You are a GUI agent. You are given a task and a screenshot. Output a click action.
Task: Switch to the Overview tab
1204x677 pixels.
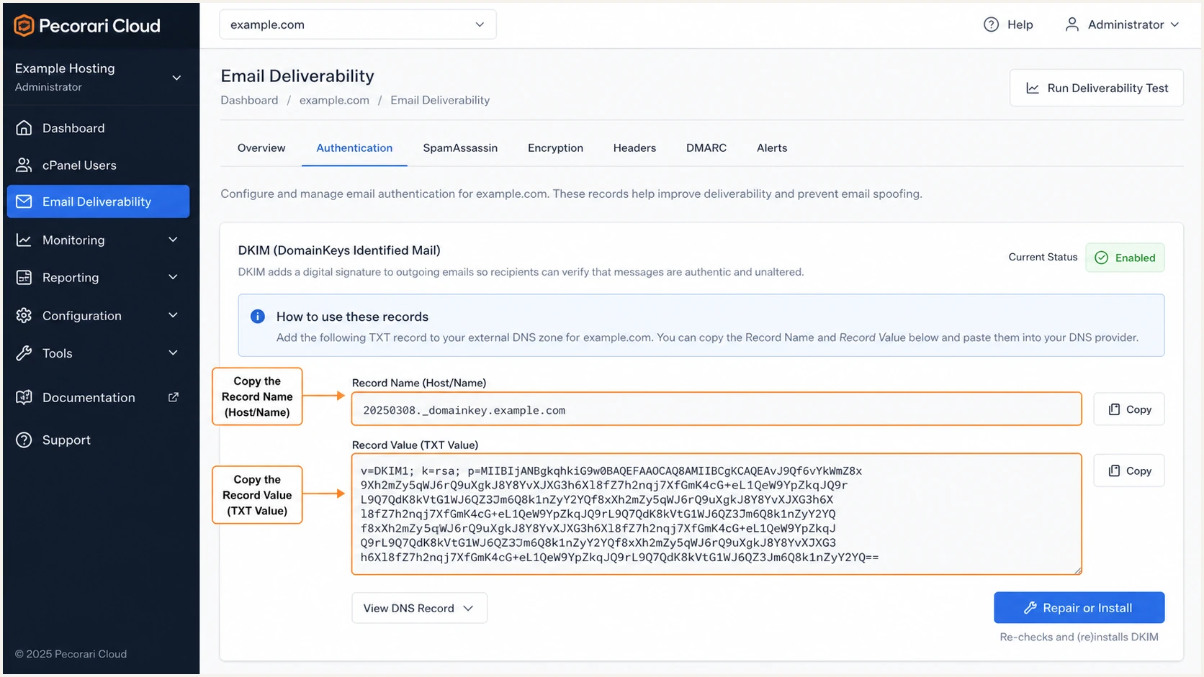pos(261,147)
